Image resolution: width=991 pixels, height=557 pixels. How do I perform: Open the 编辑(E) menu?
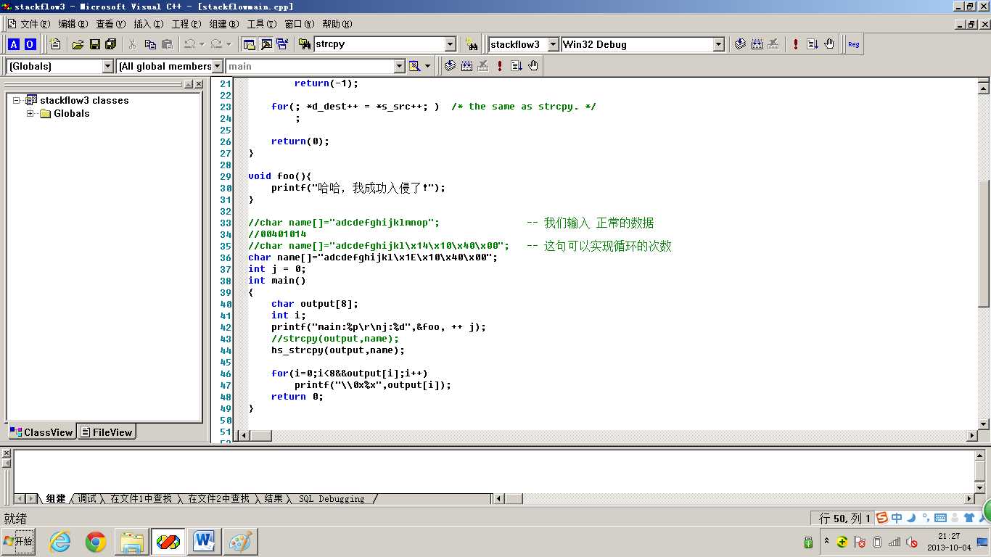73,24
